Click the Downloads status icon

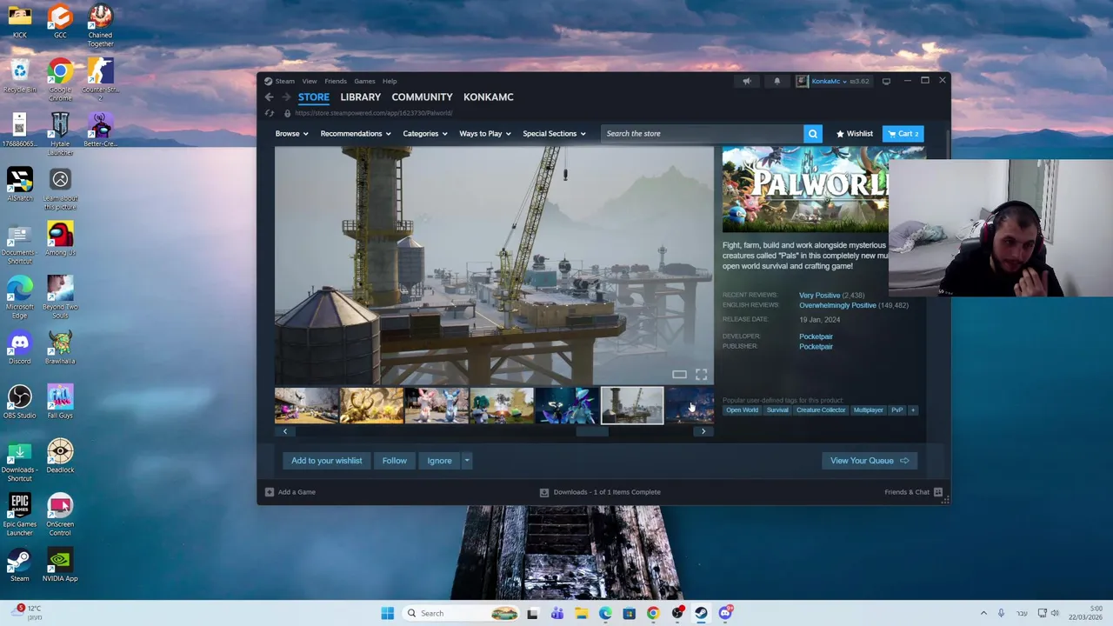544,492
